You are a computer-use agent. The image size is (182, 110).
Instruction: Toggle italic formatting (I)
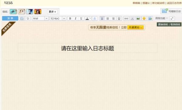pos(76,18)
